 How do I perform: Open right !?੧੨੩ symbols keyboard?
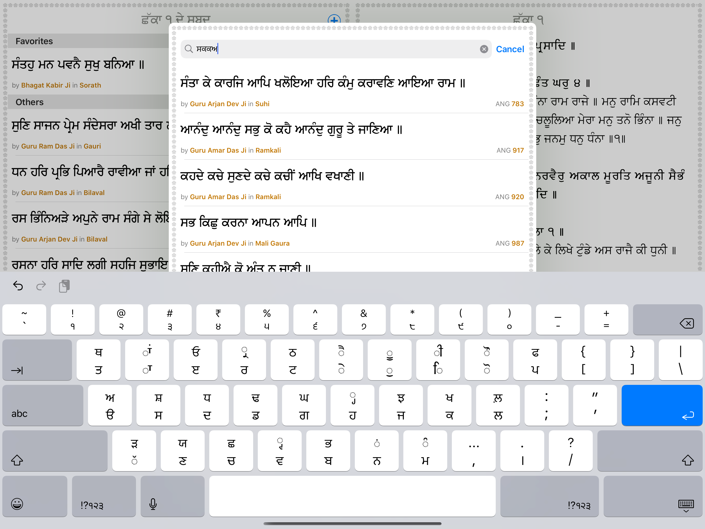549,496
